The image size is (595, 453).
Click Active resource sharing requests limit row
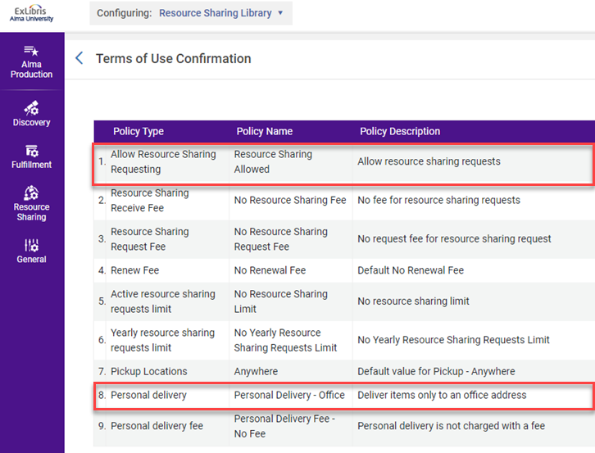tap(162, 301)
